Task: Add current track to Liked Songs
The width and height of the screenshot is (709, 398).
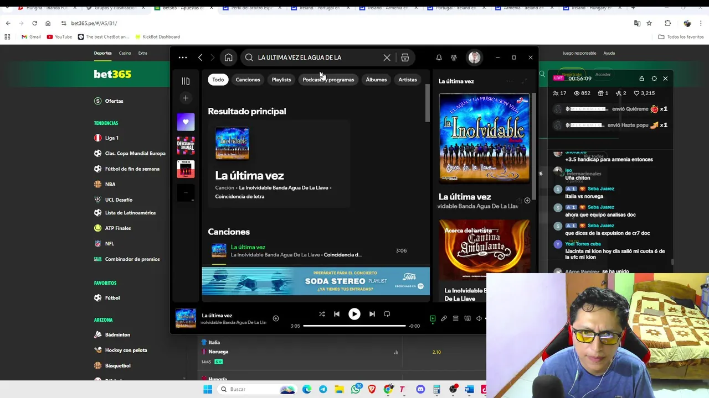Action: coord(276,318)
